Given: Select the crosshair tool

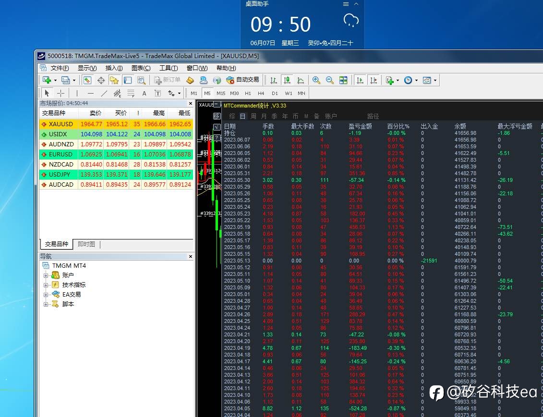Looking at the screenshot, I should click(x=60, y=93).
